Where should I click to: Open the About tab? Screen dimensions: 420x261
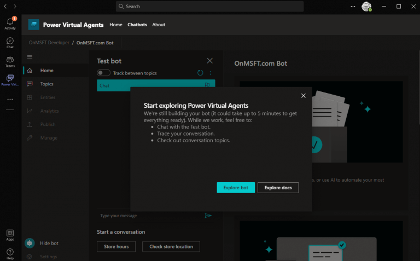click(x=159, y=25)
